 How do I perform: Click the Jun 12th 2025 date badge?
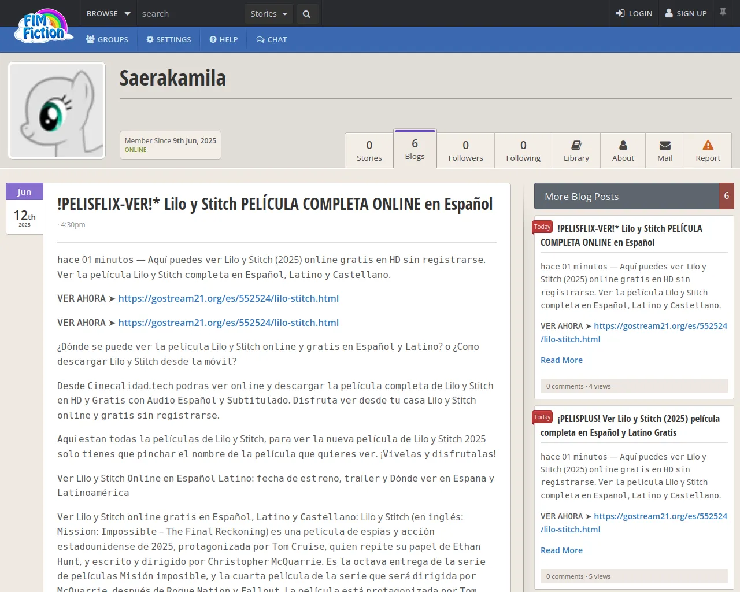[x=24, y=209]
